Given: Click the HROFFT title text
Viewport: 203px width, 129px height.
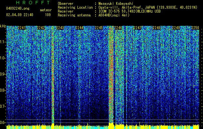Looking at the screenshot, I should coord(33,3).
